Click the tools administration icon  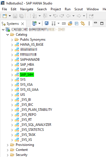click(53, 24)
